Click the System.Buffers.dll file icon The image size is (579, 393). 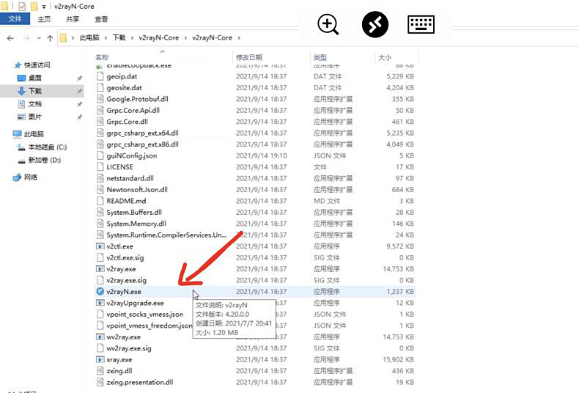pos(100,212)
